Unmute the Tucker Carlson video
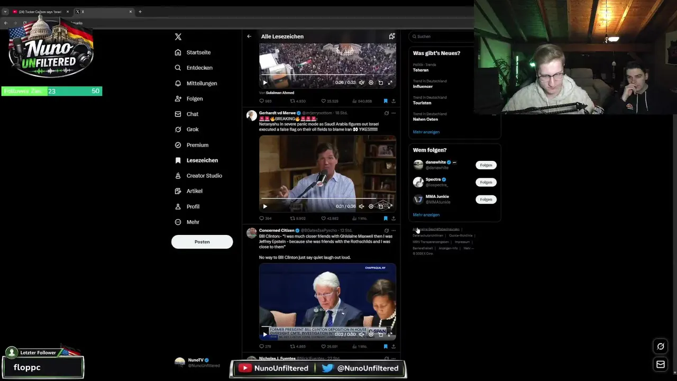This screenshot has height=381, width=677. tap(362, 206)
